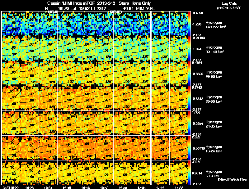Select the colorbar value 0.9814
249x189 pixels.
click(x=197, y=173)
